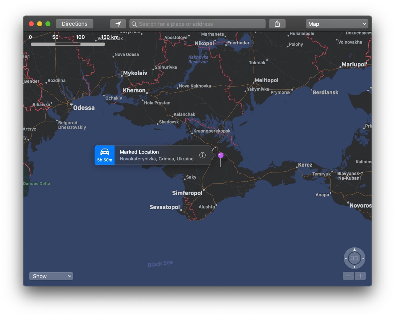Screen dimensions: 395x317
Task: Open the Show options dropdown
Action: 51,276
